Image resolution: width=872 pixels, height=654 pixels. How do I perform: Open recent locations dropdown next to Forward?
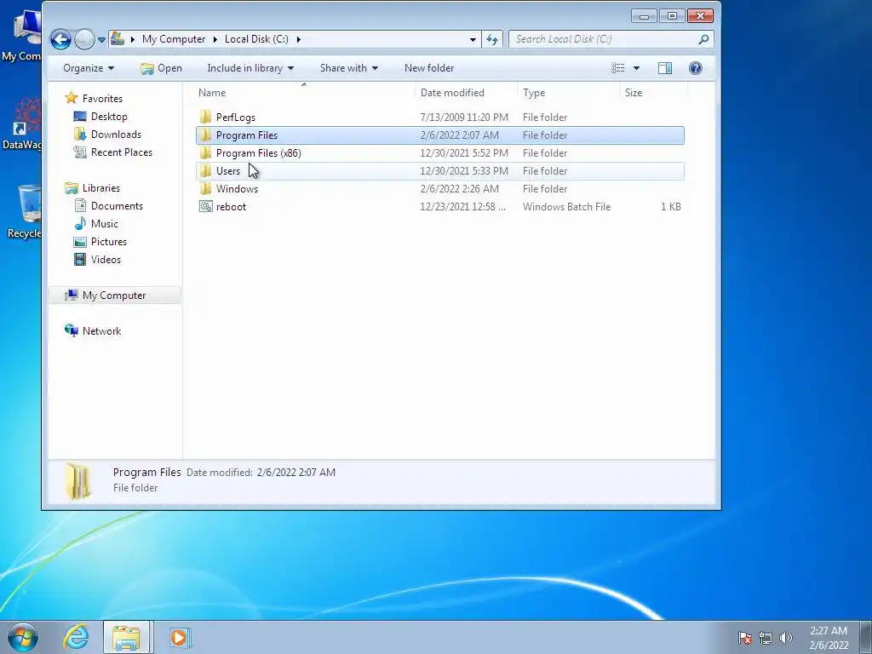[102, 39]
